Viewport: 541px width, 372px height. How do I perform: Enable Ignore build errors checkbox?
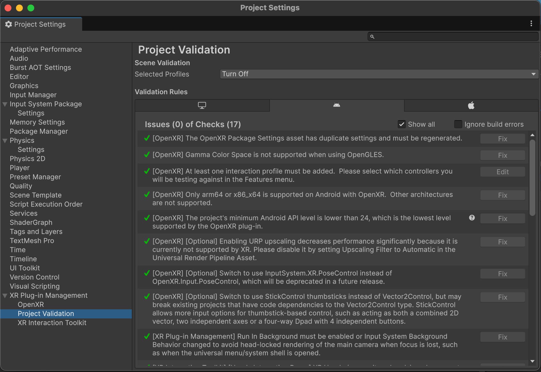pyautogui.click(x=458, y=124)
